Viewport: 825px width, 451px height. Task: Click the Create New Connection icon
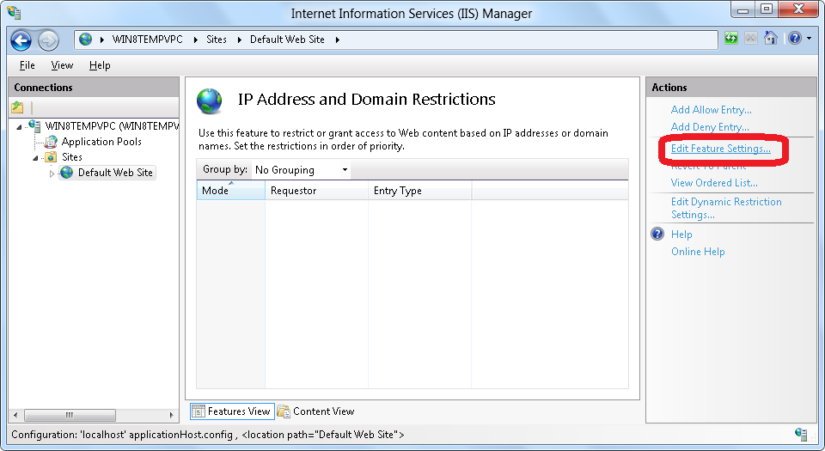coord(18,107)
